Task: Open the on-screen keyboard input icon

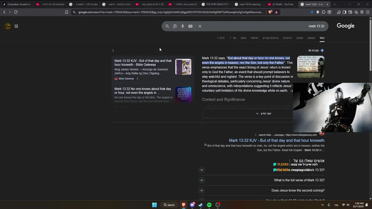Action: tap(190, 26)
